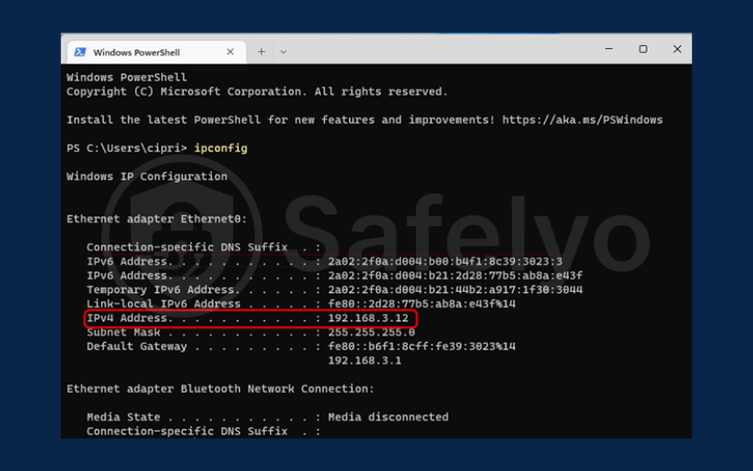Open the https://aka.ms/PSWindows link
The width and height of the screenshot is (753, 471).
(x=583, y=121)
